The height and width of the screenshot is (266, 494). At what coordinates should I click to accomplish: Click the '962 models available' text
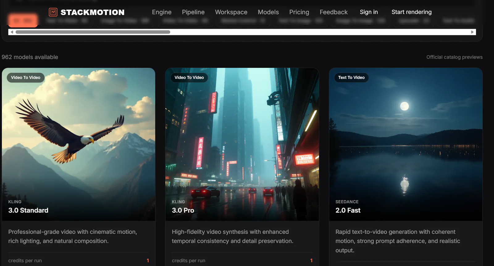click(30, 57)
